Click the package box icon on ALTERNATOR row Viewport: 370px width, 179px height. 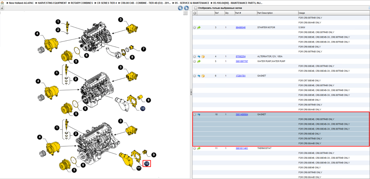pyautogui.click(x=203, y=57)
